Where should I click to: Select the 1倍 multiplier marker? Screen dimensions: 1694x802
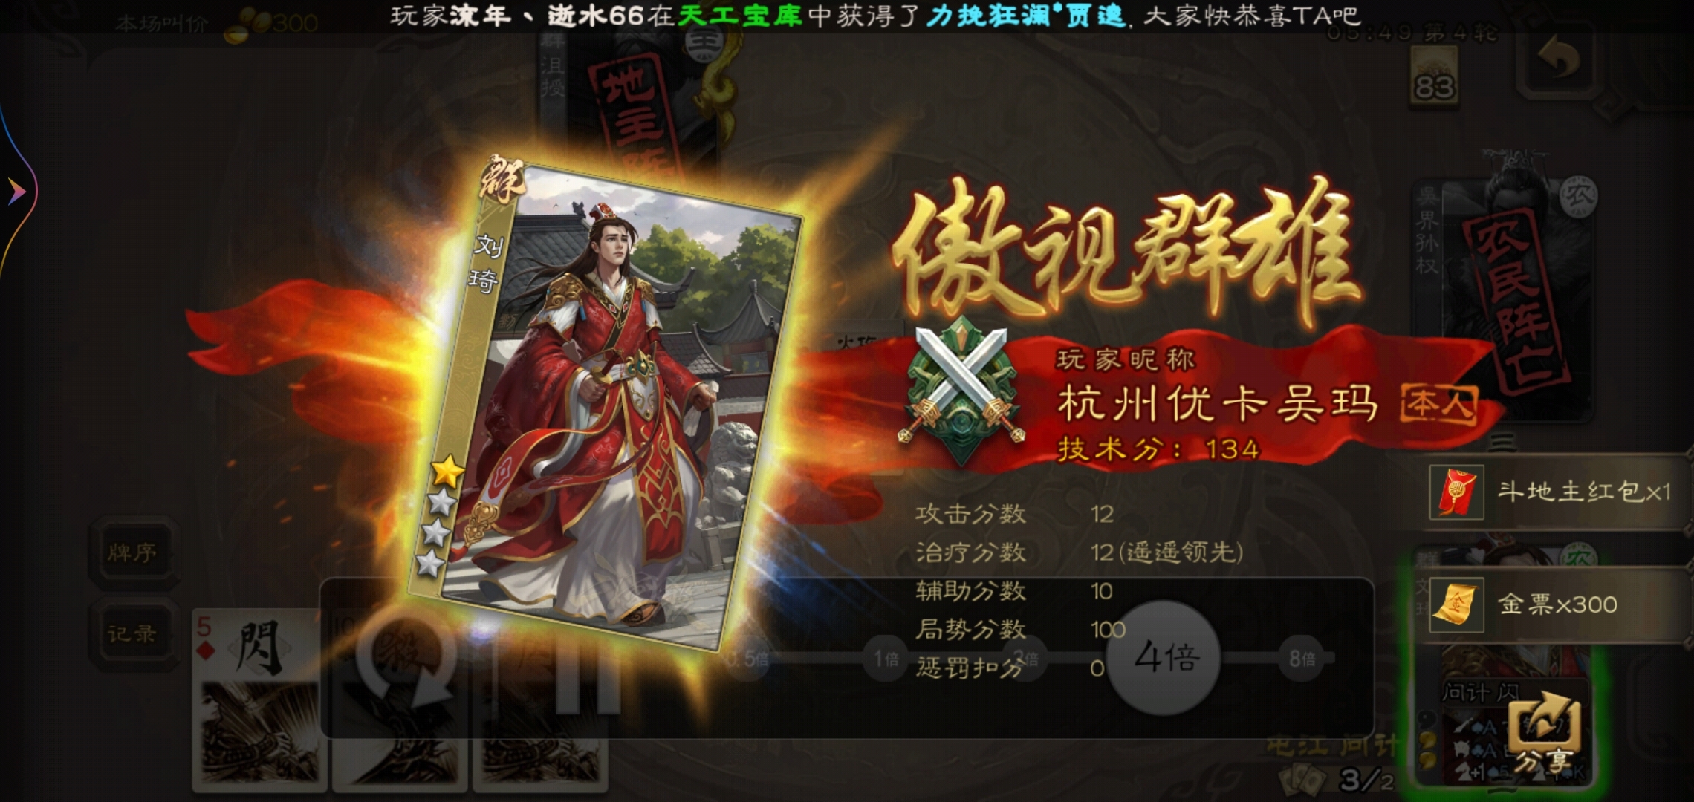click(886, 658)
